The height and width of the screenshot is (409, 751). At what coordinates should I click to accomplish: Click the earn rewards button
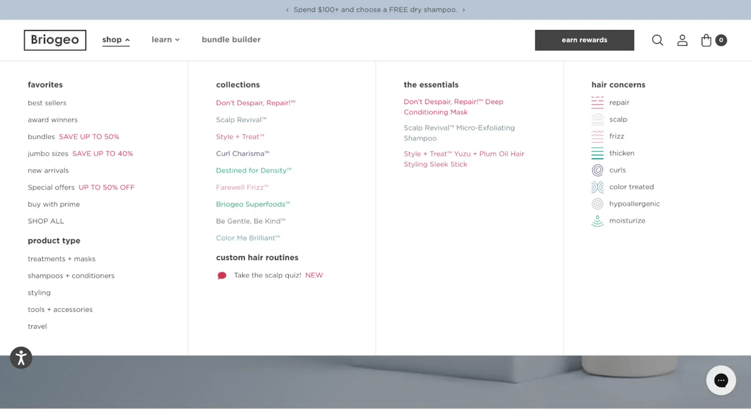[x=584, y=40]
